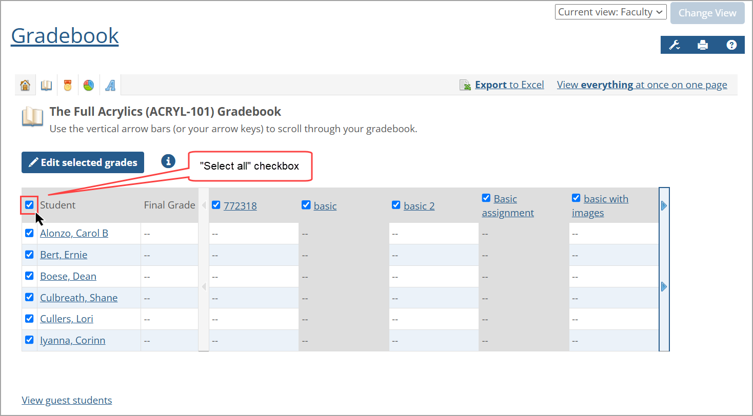753x416 pixels.
Task: Click the printer icon
Action: (x=703, y=45)
